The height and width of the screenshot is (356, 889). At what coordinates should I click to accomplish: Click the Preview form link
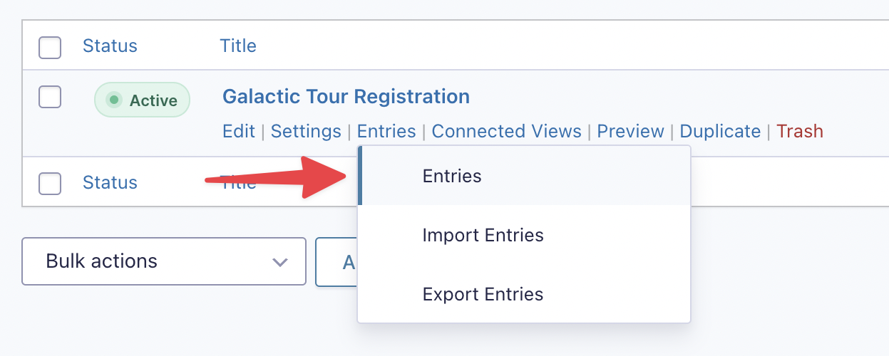pyautogui.click(x=630, y=132)
